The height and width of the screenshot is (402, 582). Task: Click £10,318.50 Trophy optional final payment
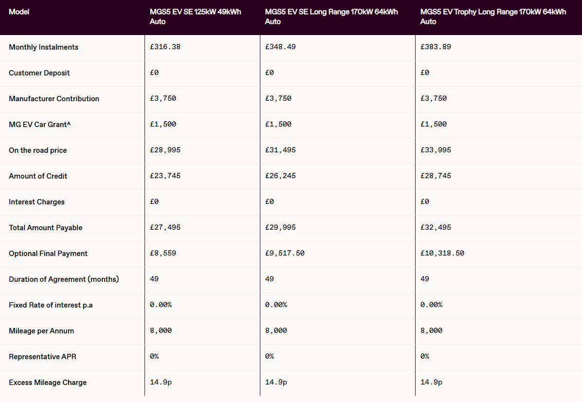coord(442,253)
